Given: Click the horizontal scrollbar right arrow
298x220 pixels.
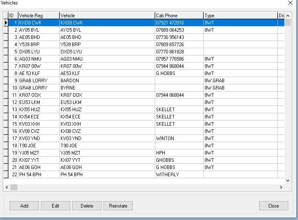Looking at the screenshot, I should tap(281, 187).
